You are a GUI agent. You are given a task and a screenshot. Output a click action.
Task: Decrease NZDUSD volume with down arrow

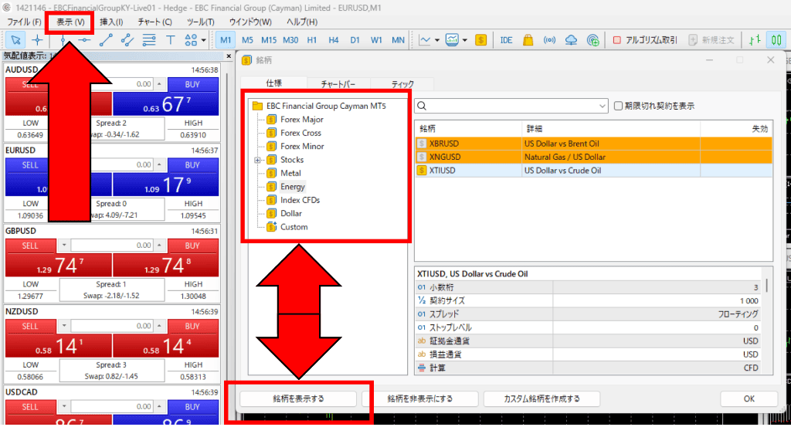[64, 326]
